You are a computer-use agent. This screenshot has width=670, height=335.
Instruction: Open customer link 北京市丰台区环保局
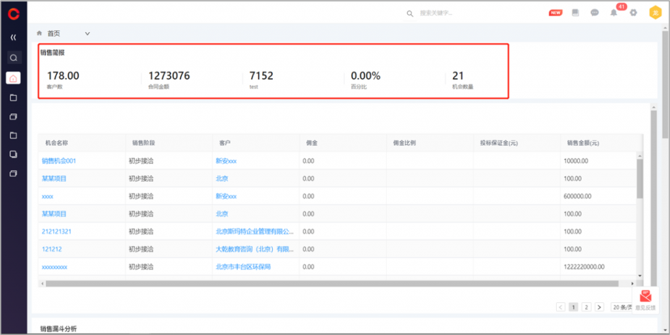coord(243,267)
